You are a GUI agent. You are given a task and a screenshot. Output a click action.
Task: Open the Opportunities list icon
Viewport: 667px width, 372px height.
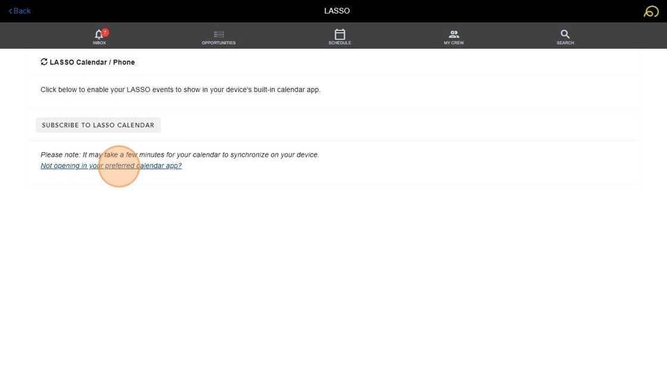pos(219,34)
